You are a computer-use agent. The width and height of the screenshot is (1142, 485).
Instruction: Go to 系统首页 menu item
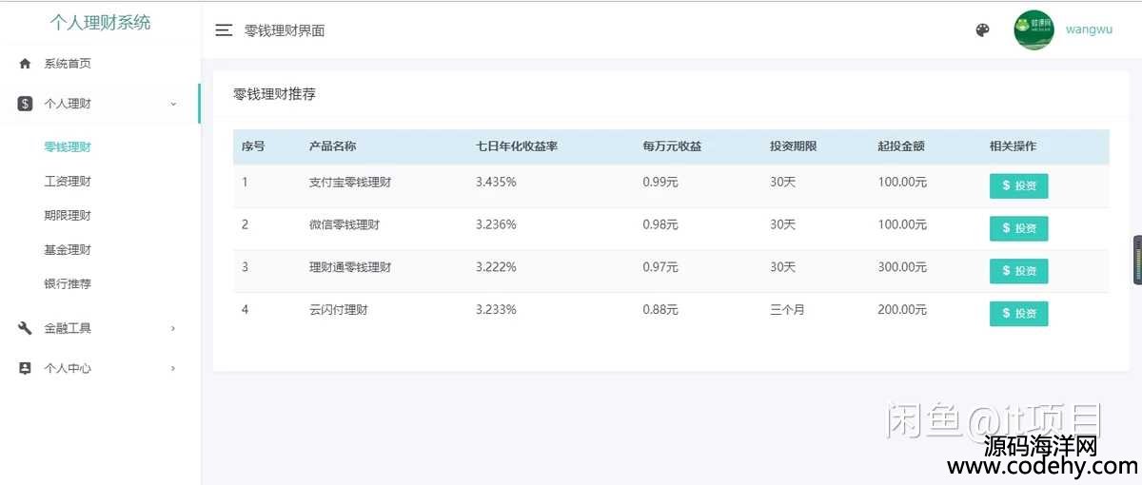coord(68,64)
